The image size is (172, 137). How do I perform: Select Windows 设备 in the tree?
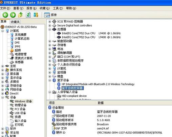coord(23,101)
